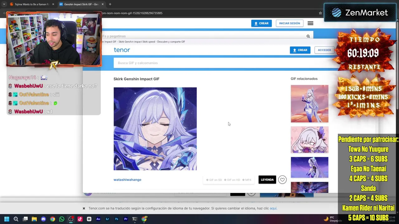Open OBS Studio from the taskbar

(71, 219)
